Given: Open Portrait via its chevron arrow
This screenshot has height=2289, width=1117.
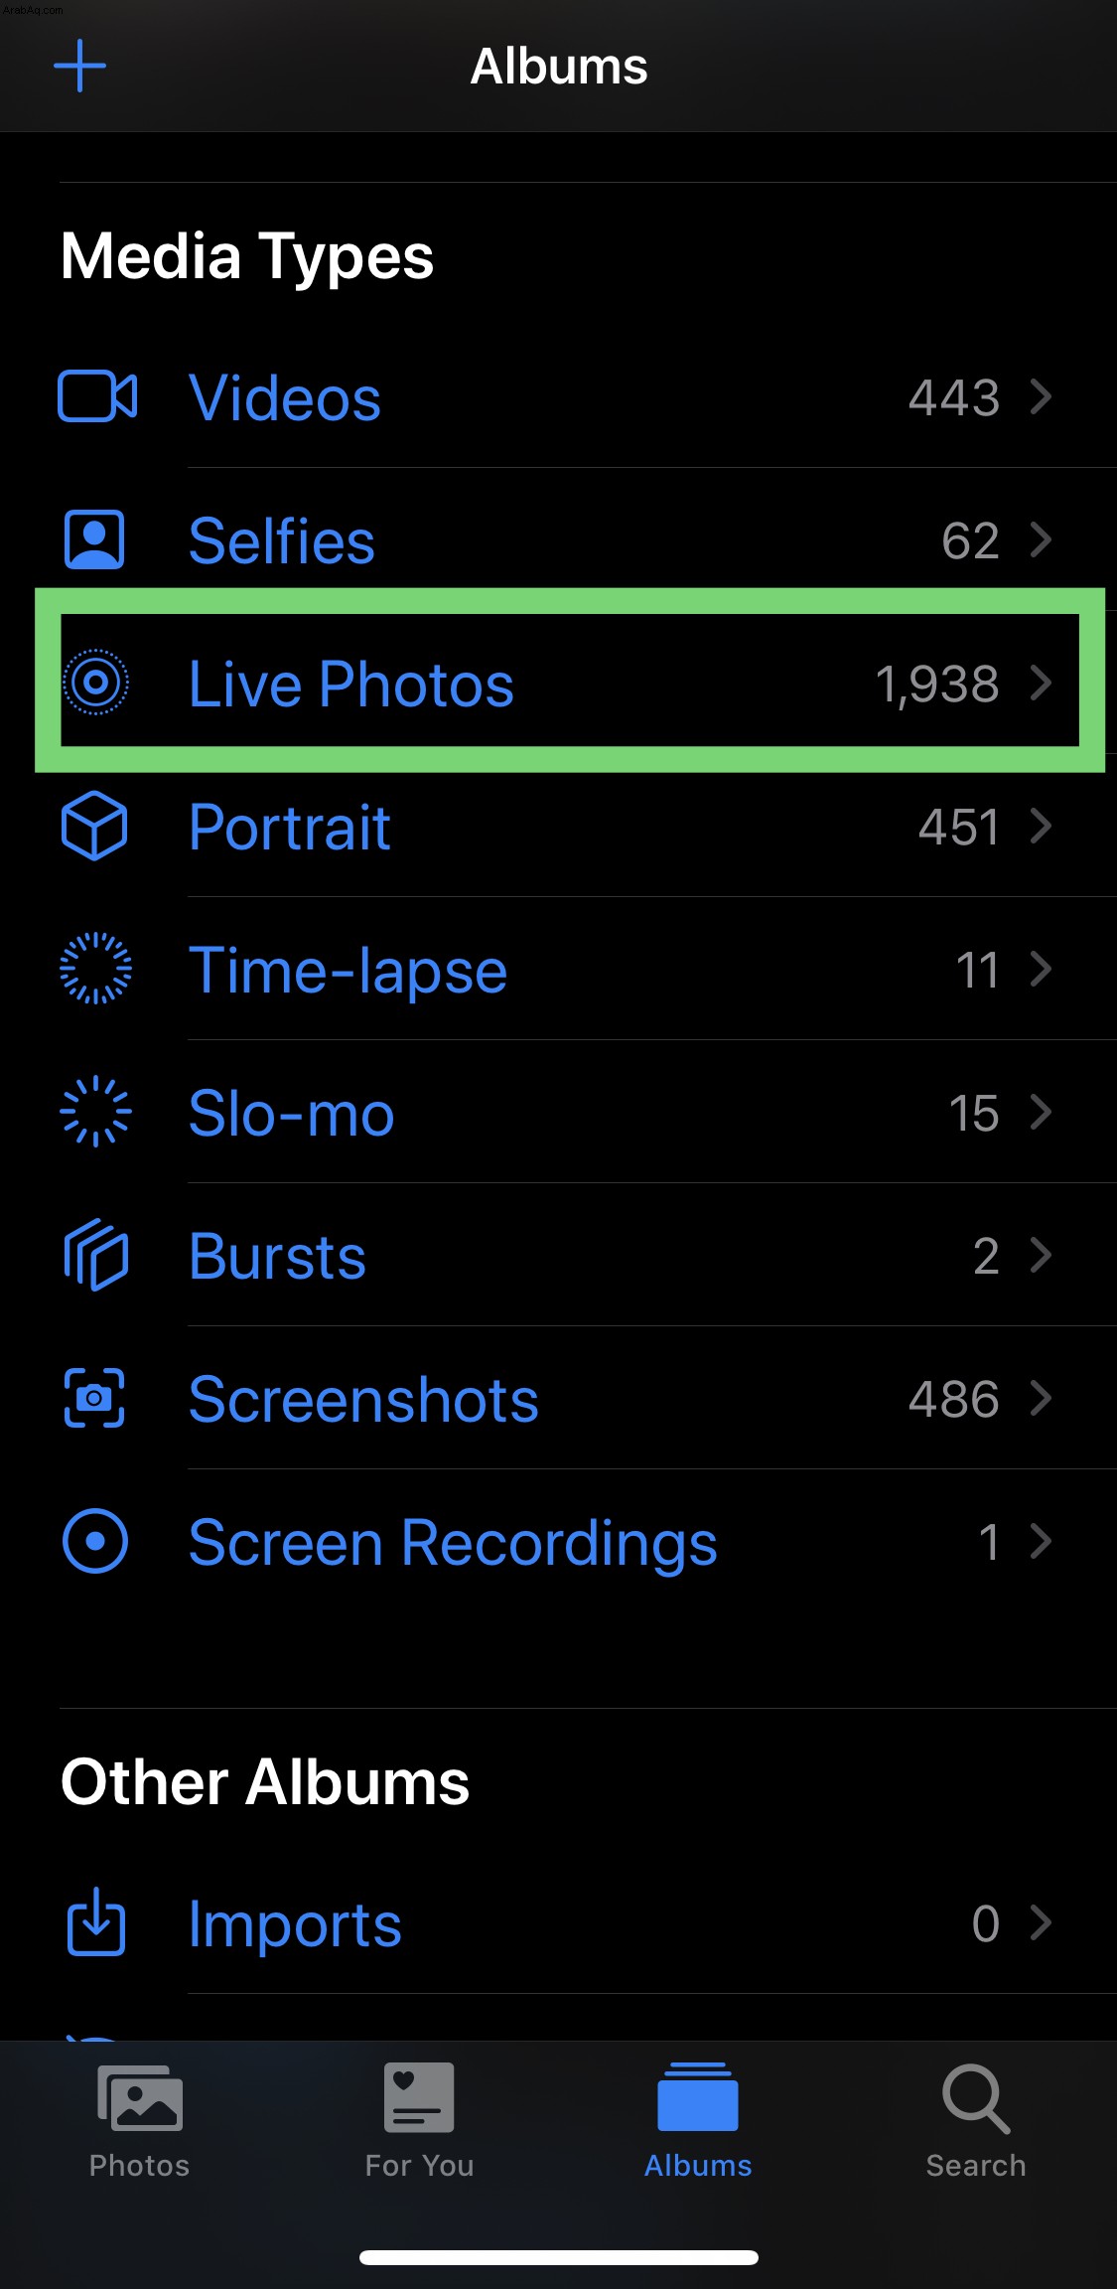Looking at the screenshot, I should (1041, 826).
